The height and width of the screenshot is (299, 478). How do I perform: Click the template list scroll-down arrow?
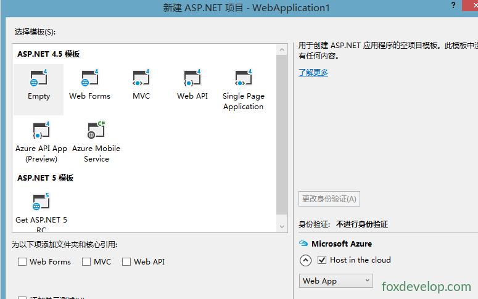[x=282, y=226]
